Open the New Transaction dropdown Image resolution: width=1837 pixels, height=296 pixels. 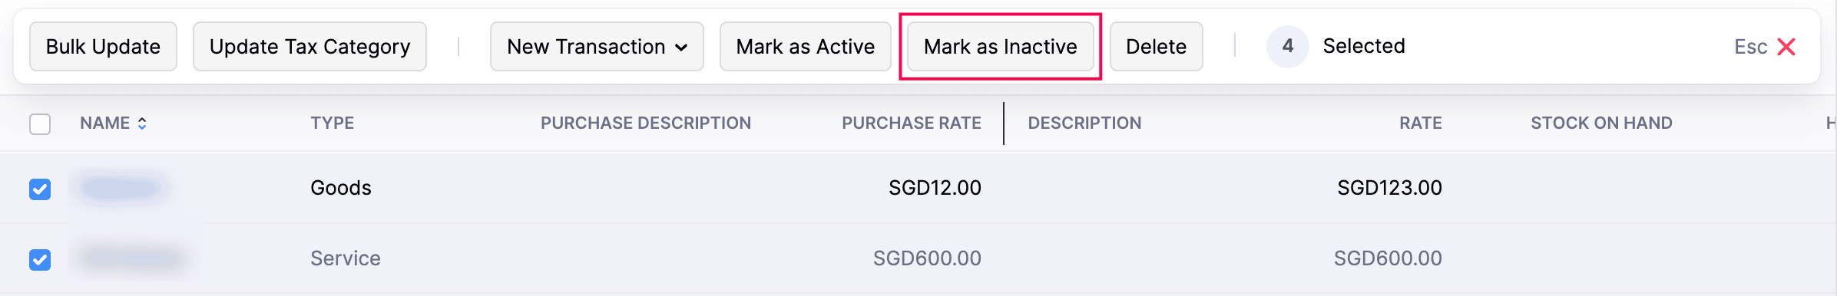pos(597,47)
